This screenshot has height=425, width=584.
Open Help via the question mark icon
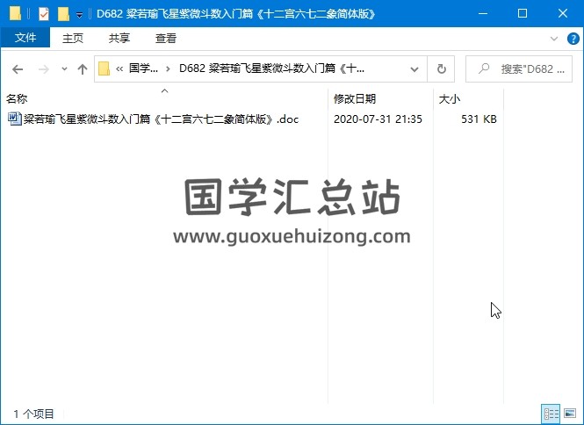(x=572, y=39)
